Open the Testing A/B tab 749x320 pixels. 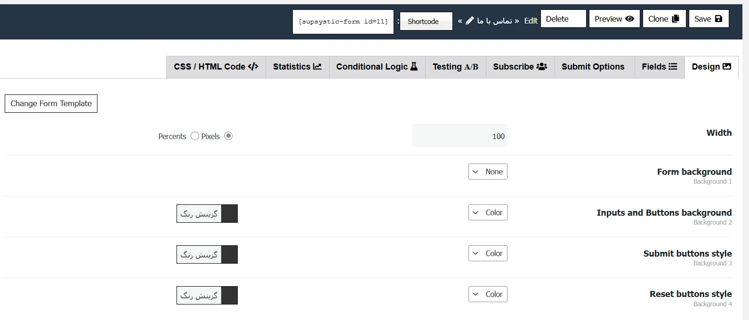[455, 67]
